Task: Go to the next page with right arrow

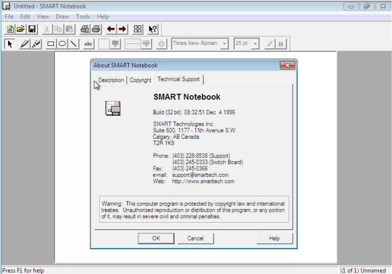Action: coord(122,29)
